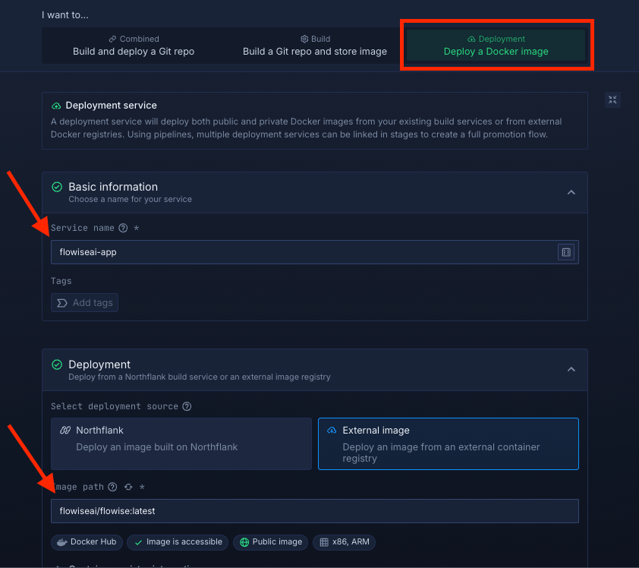The image size is (639, 568).
Task: Choose the Combined build and deploy tab
Action: click(134, 46)
